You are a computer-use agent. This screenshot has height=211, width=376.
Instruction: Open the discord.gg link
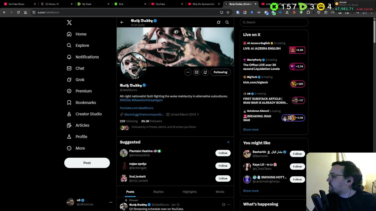(144, 115)
